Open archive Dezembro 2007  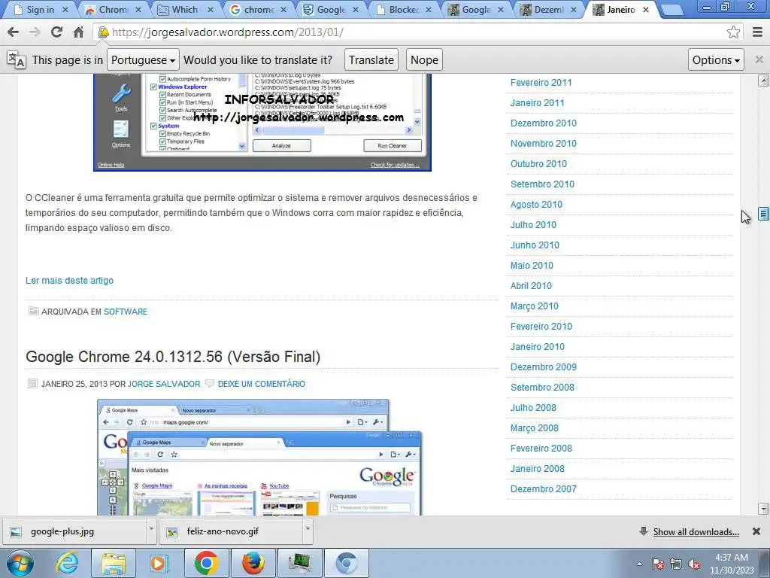[x=543, y=489]
